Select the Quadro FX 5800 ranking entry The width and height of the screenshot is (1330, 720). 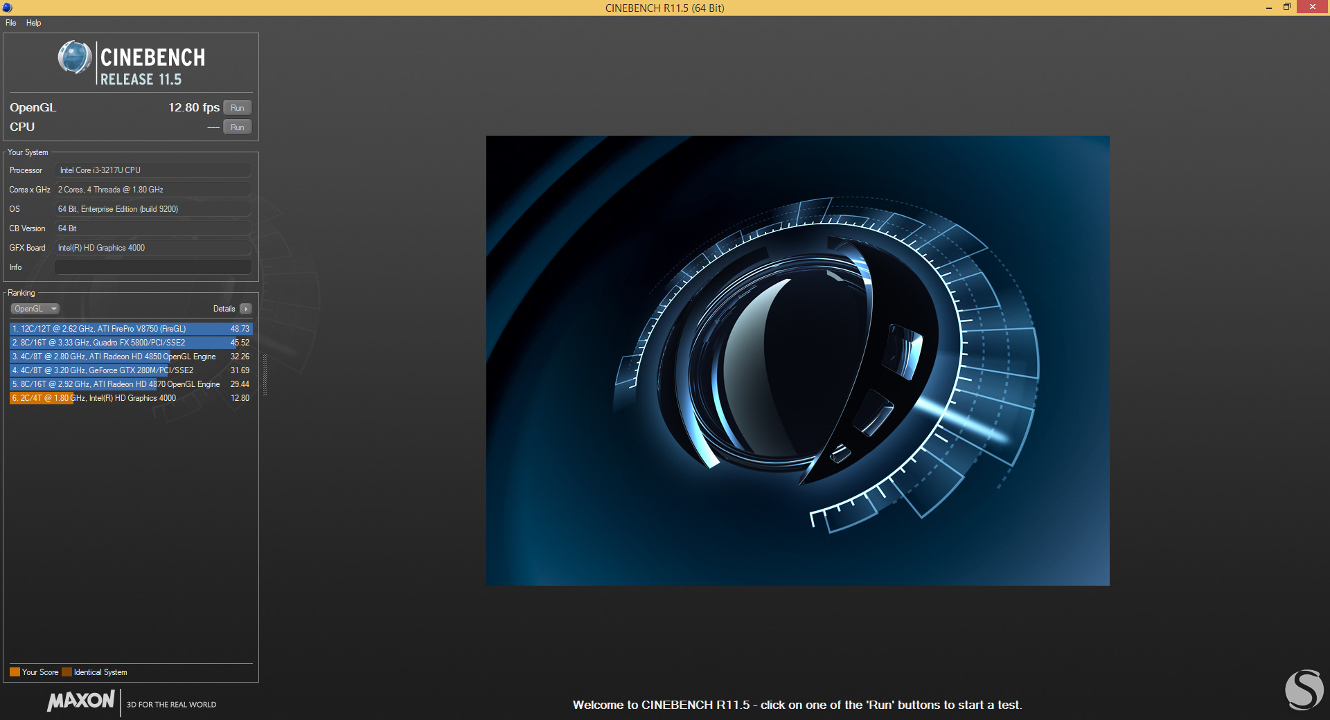pyautogui.click(x=131, y=343)
